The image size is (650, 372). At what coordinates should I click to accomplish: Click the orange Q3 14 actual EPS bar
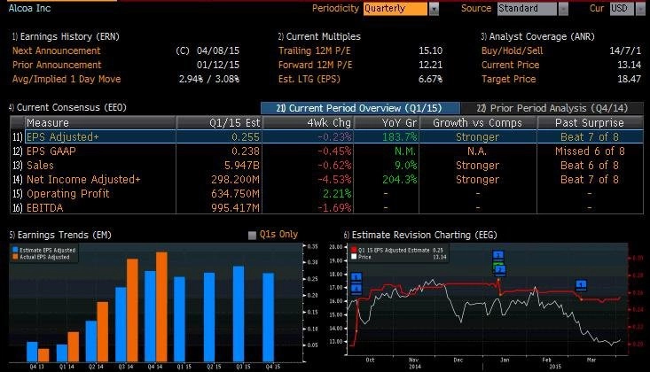coord(132,310)
